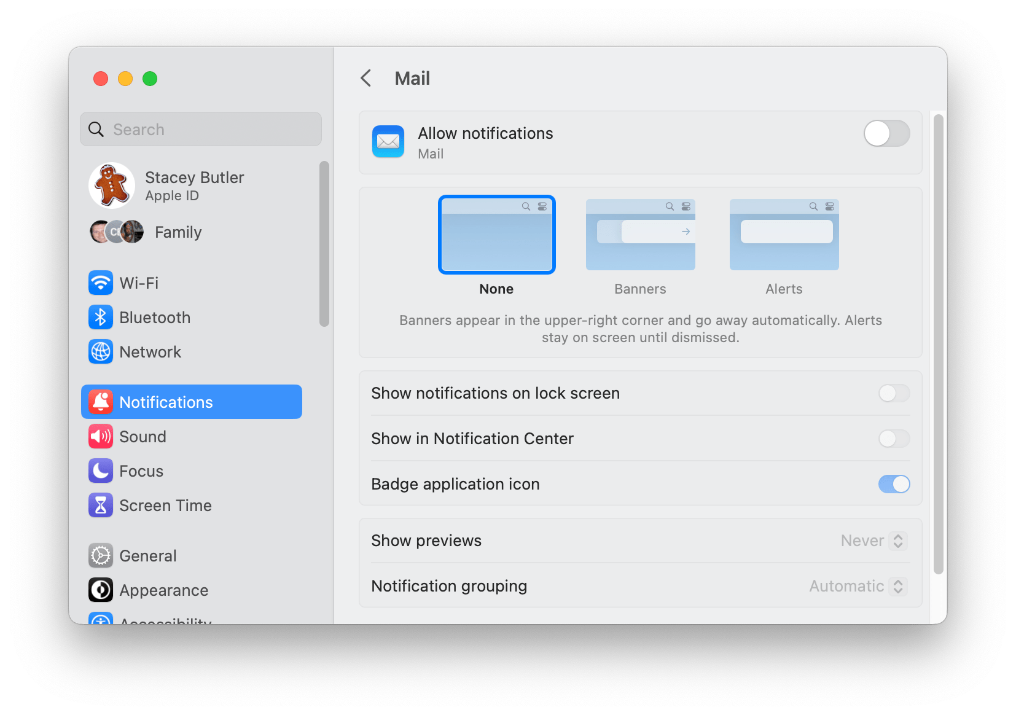Click the Sound speaker icon

pyautogui.click(x=101, y=436)
